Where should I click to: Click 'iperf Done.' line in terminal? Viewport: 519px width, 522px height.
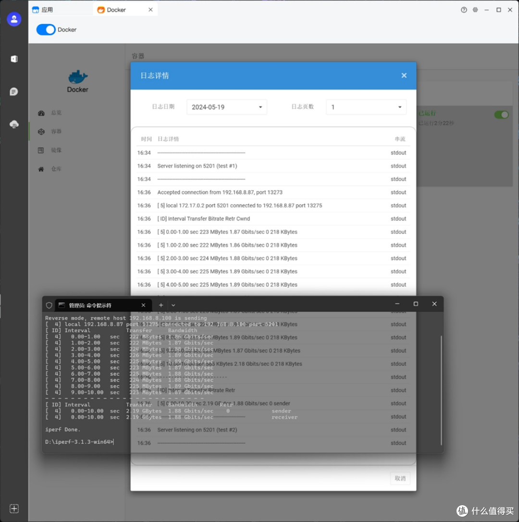point(62,429)
